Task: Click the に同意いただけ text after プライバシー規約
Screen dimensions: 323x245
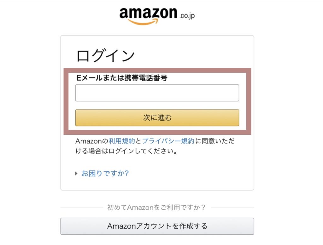Action: point(215,141)
